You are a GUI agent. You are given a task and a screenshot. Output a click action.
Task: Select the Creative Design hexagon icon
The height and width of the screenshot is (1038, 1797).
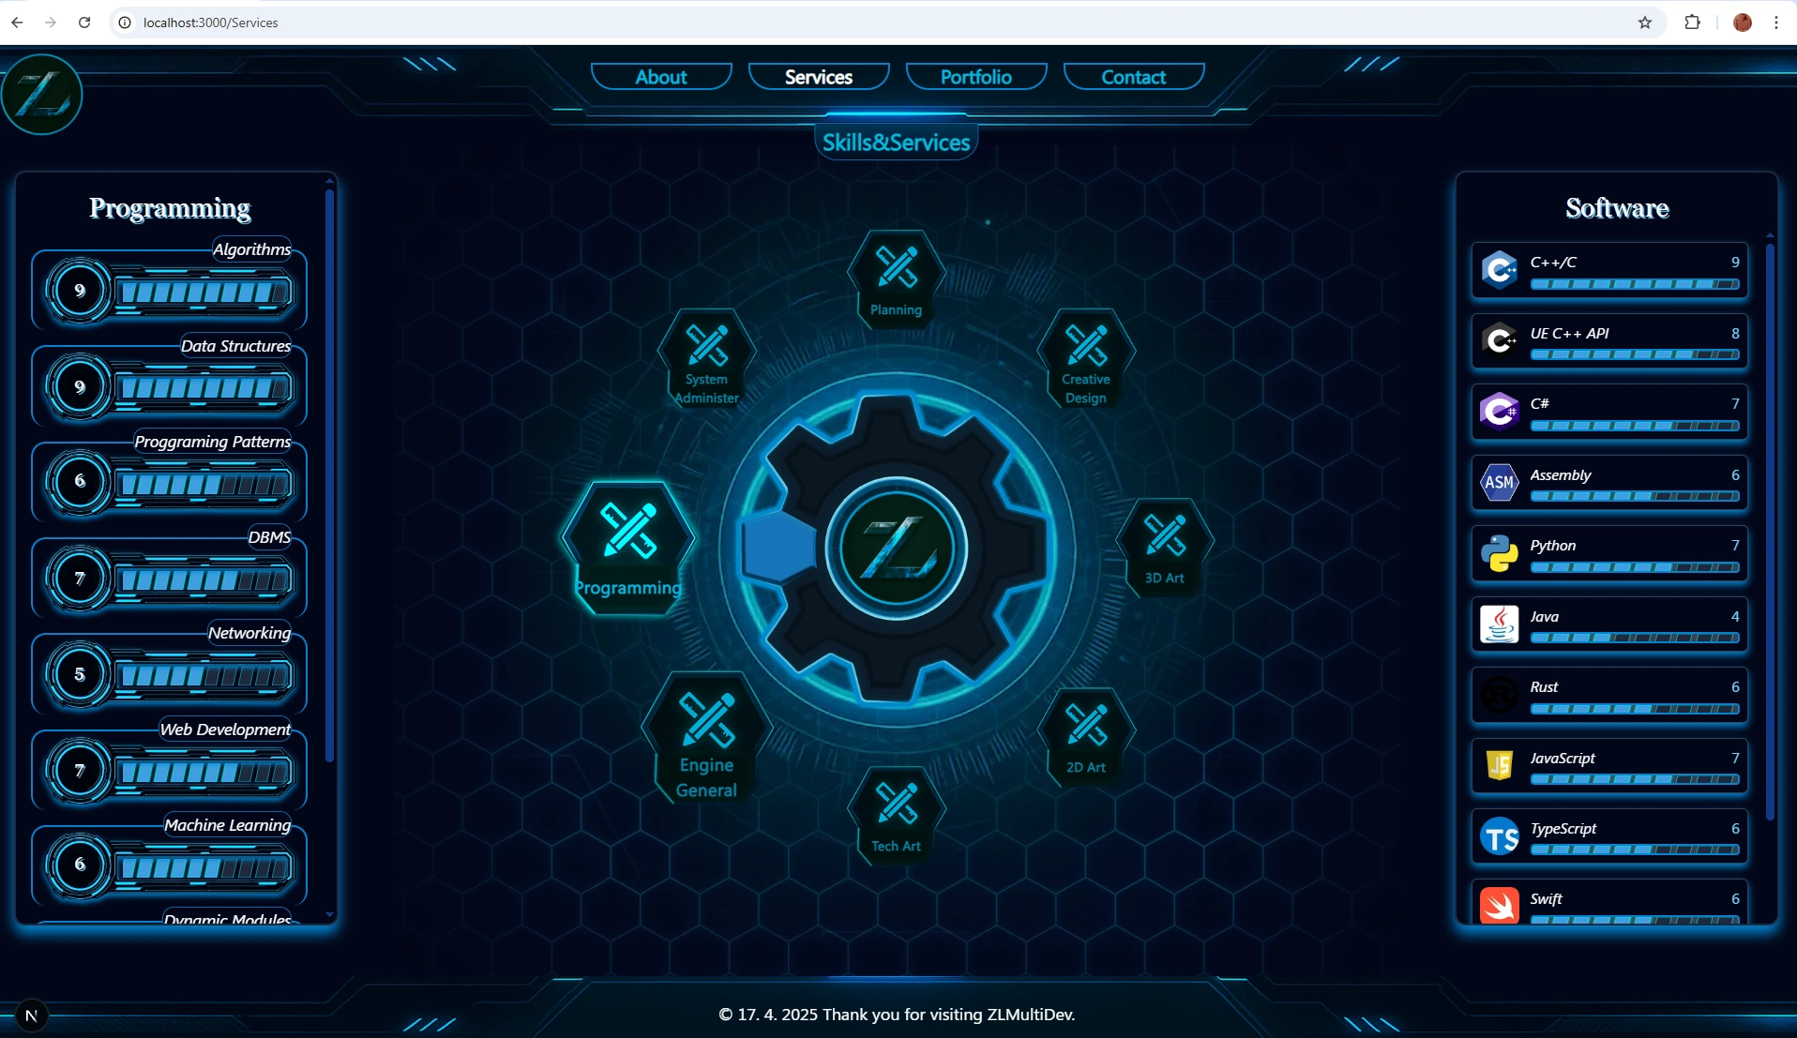1086,358
